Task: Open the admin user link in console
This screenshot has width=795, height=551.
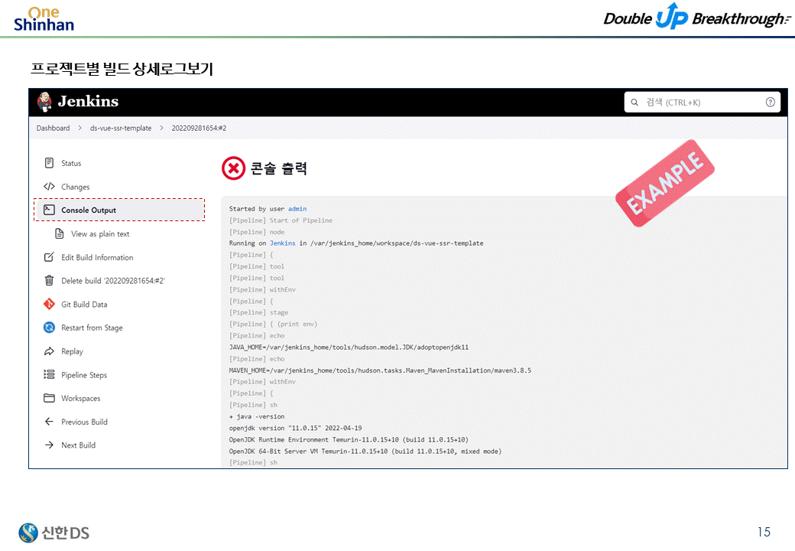Action: (x=297, y=208)
